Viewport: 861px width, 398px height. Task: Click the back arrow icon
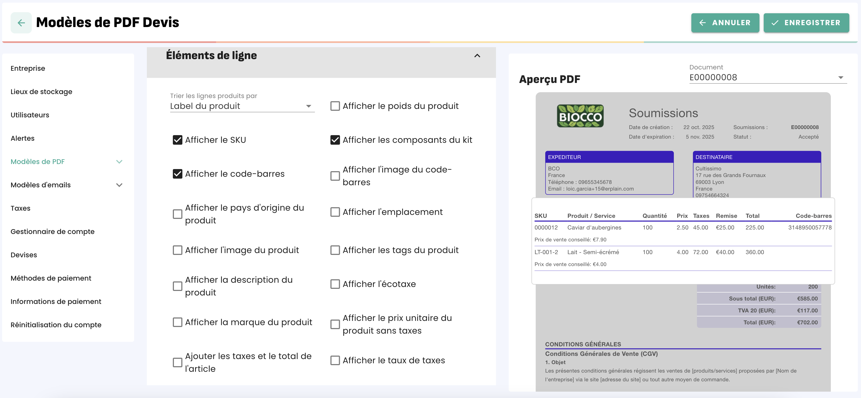tap(21, 23)
